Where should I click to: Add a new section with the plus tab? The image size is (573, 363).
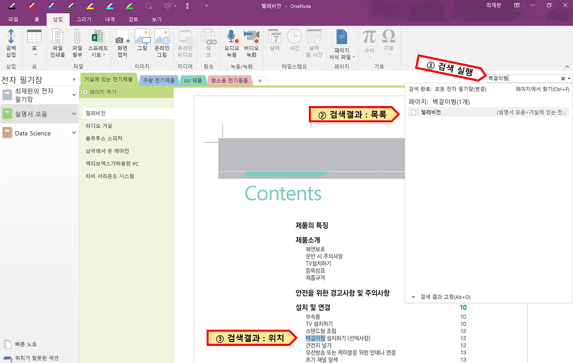[260, 81]
